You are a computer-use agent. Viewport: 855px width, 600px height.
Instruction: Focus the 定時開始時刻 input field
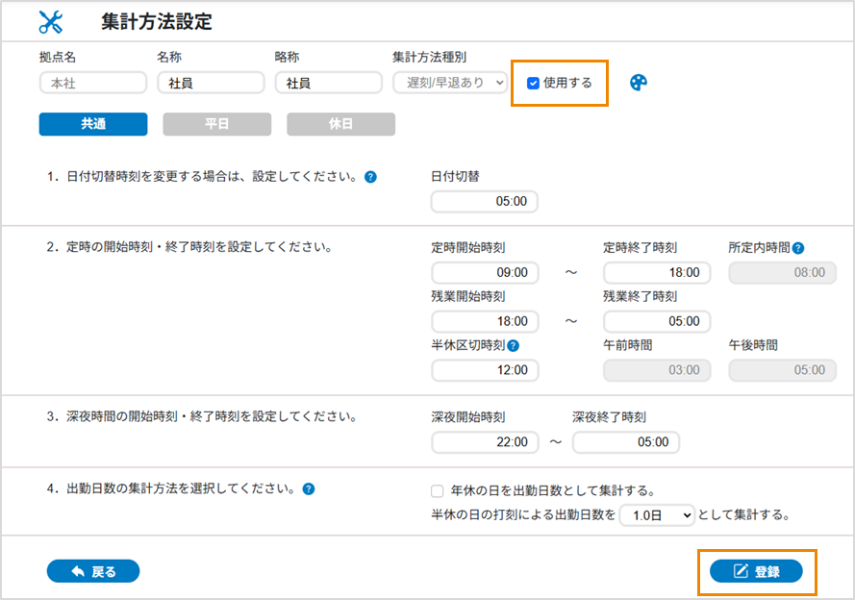pos(485,272)
